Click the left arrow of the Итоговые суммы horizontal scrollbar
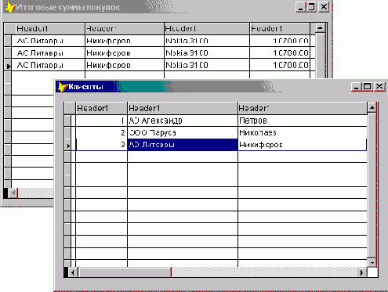Image resolution: width=388 pixels, height=292 pixels. pyautogui.click(x=13, y=193)
